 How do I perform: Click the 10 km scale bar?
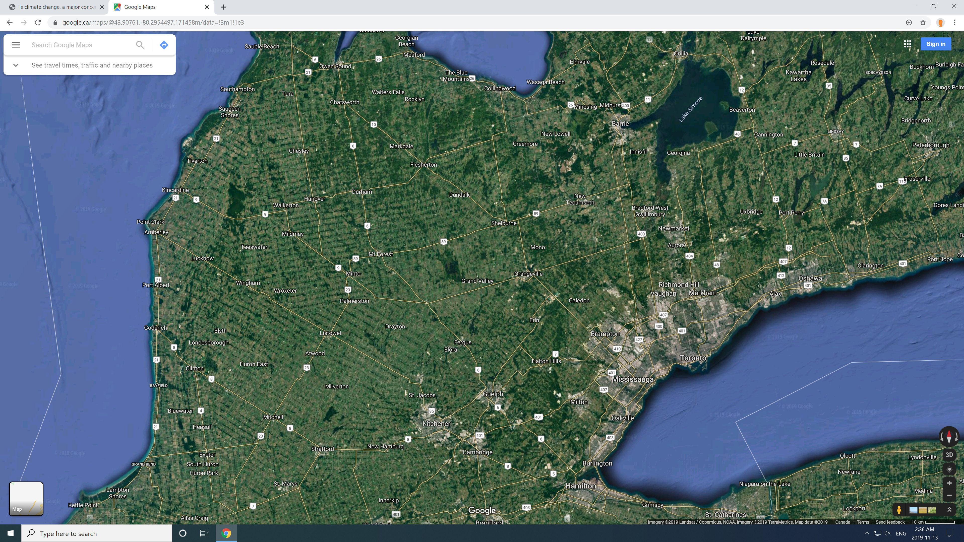(x=933, y=522)
